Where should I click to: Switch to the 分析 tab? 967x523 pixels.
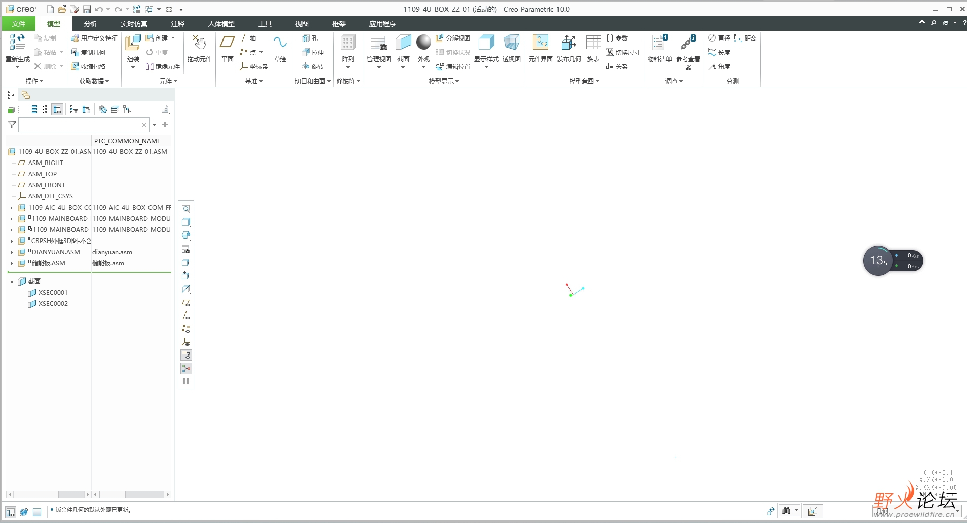click(90, 24)
